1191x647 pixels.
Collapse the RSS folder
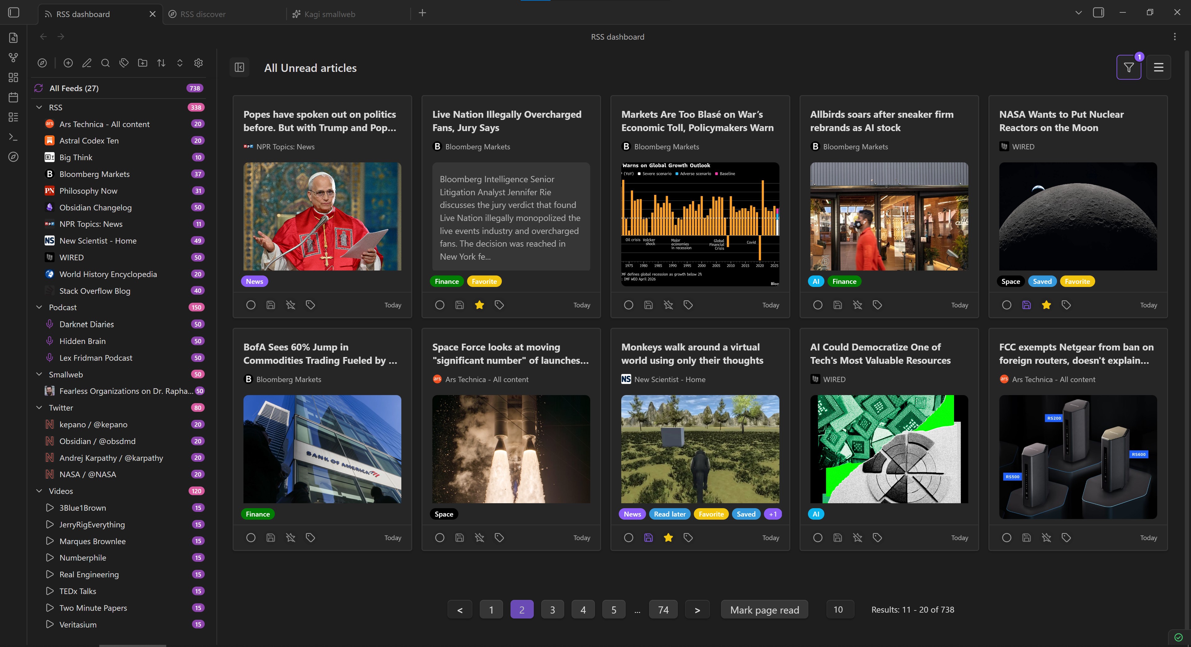[39, 107]
